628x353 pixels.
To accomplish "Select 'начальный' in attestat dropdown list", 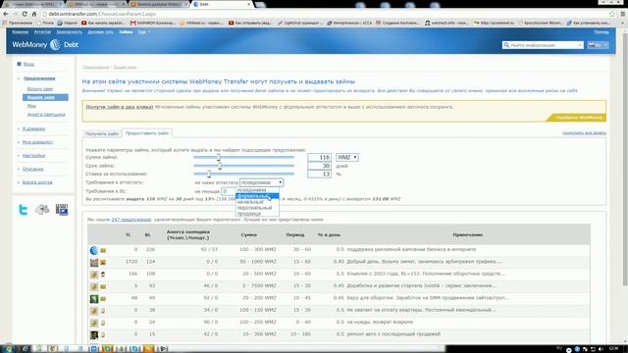I will tap(257, 202).
